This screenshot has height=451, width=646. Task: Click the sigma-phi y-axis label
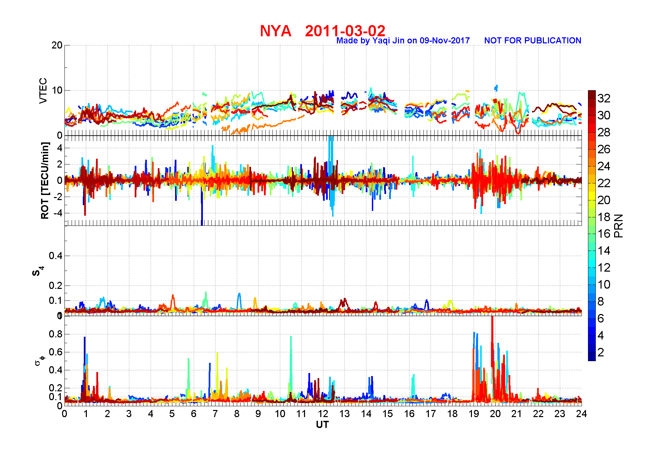tap(39, 360)
